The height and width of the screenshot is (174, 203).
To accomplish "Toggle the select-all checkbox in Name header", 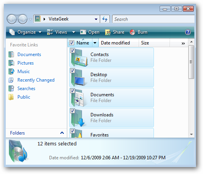I will click(72, 43).
